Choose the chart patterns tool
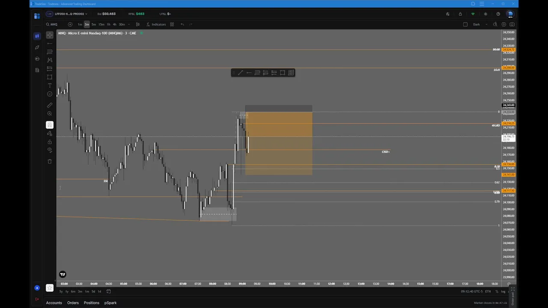The width and height of the screenshot is (548, 308). pos(50,60)
